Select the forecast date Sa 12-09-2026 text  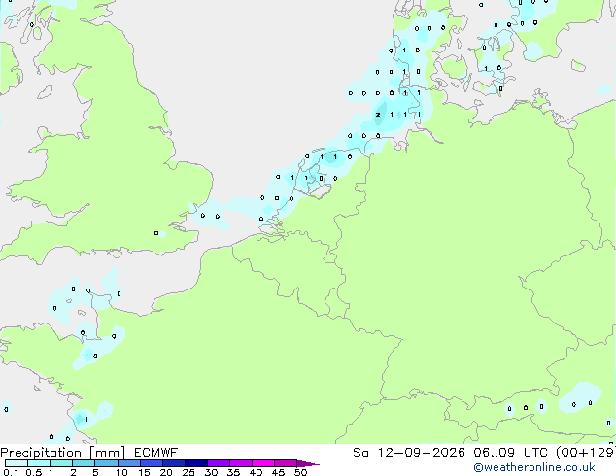click(409, 453)
